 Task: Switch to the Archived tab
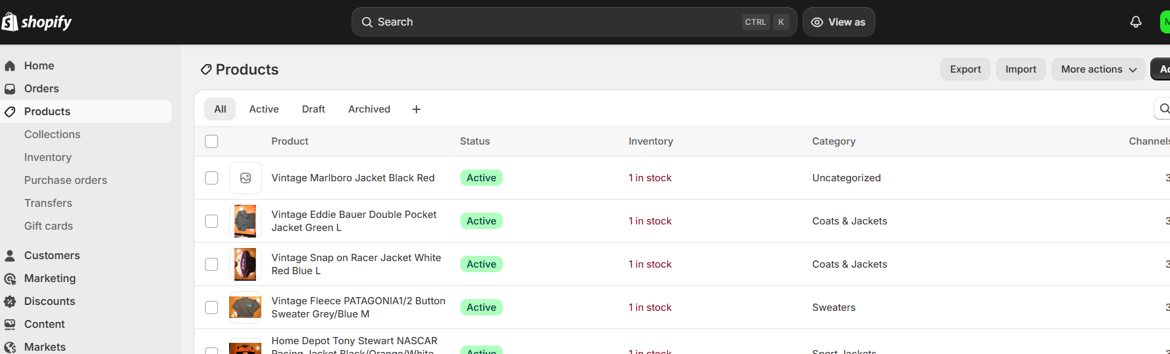369,109
